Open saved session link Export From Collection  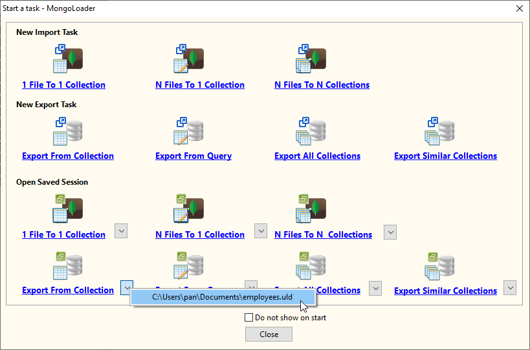point(67,291)
